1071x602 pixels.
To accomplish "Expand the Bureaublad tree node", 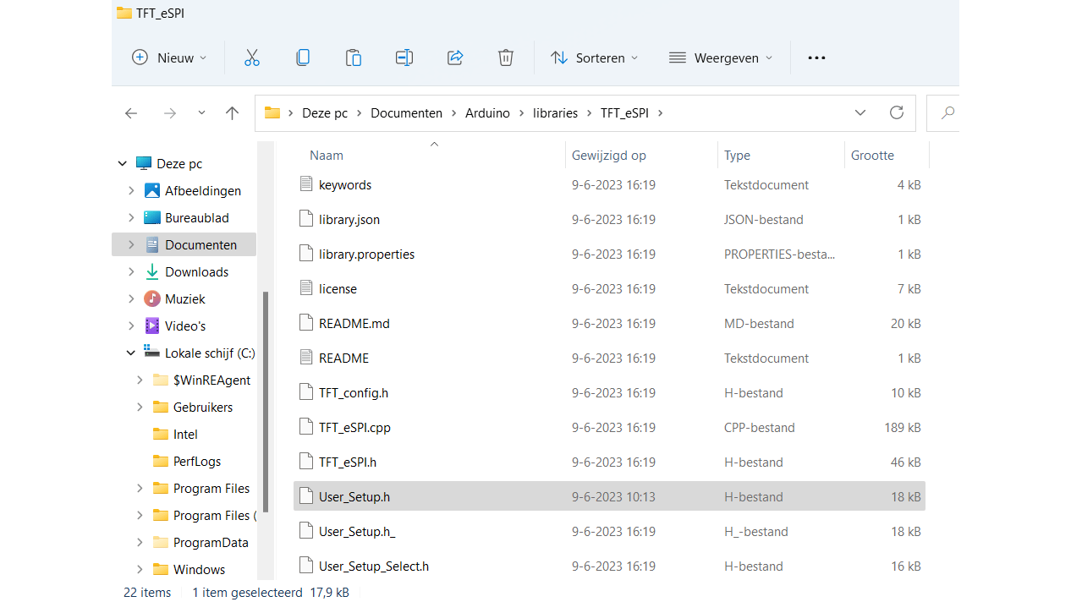I will tap(131, 218).
